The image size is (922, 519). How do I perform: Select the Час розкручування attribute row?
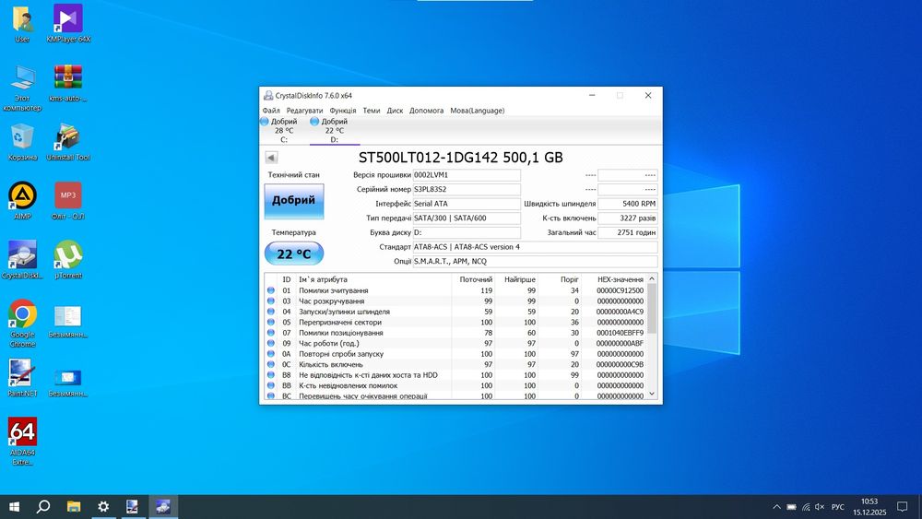coord(455,301)
